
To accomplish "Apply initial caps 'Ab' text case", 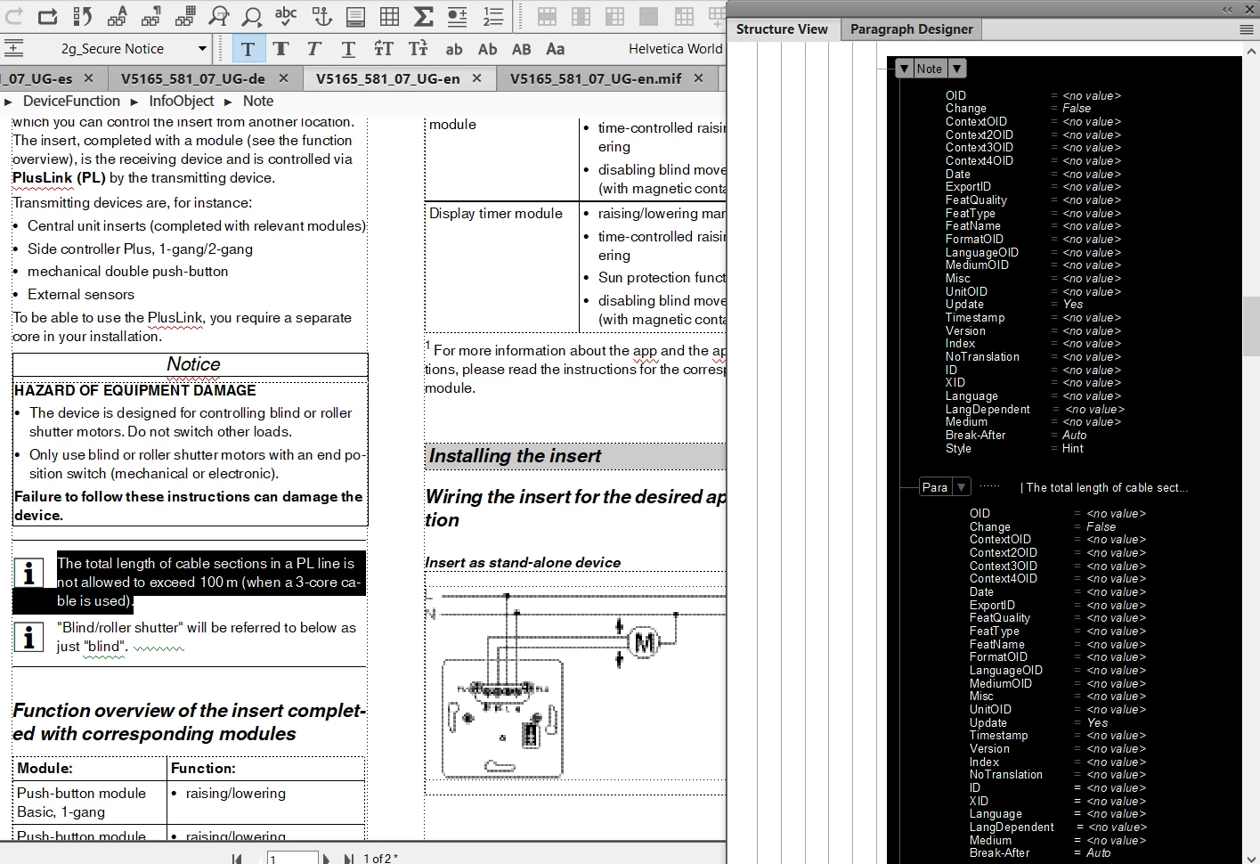I will pos(488,49).
